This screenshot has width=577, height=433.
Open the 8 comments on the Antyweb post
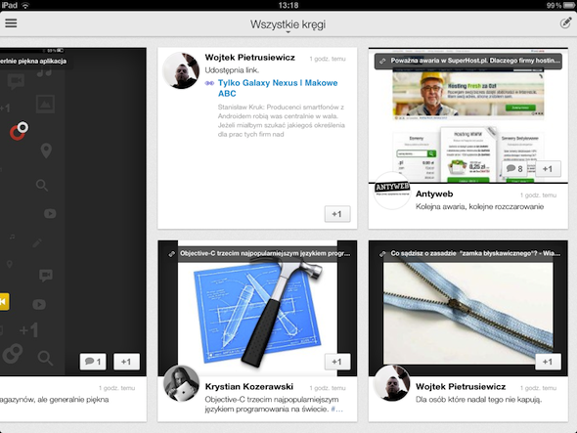click(x=514, y=169)
